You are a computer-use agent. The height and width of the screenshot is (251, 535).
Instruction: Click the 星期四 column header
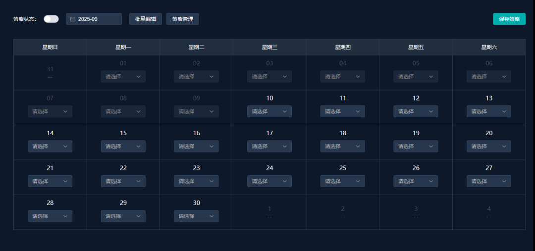[343, 48]
